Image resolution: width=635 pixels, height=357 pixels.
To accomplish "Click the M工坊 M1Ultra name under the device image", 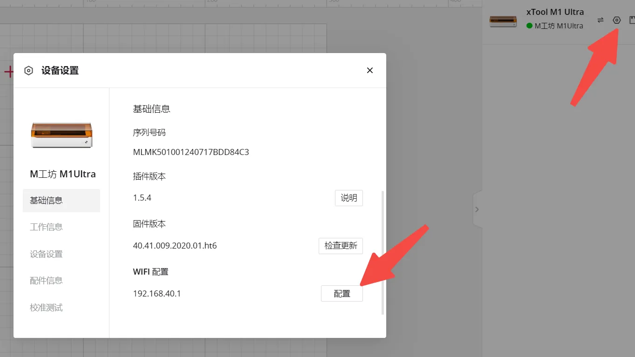I will (63, 174).
